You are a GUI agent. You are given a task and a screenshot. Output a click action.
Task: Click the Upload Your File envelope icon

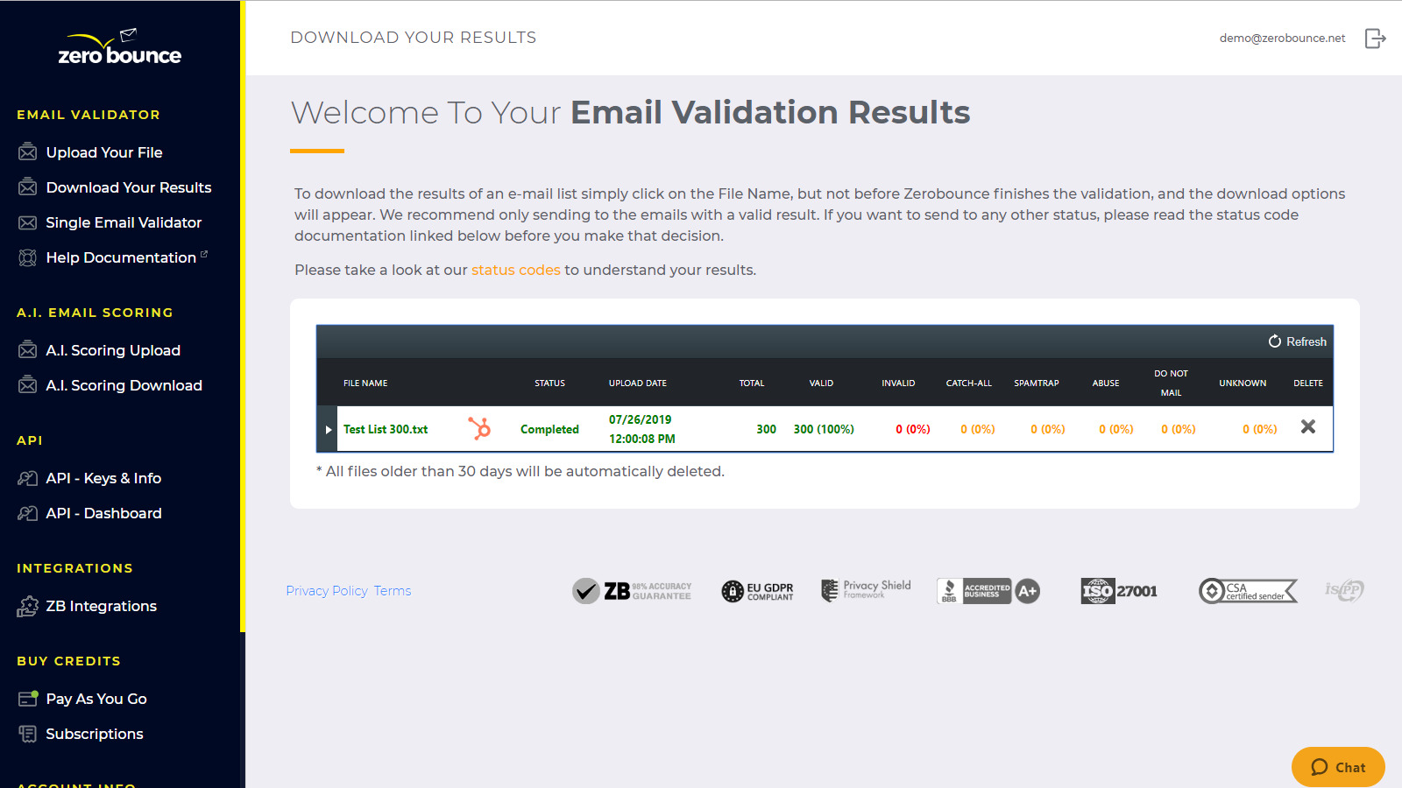(x=28, y=152)
